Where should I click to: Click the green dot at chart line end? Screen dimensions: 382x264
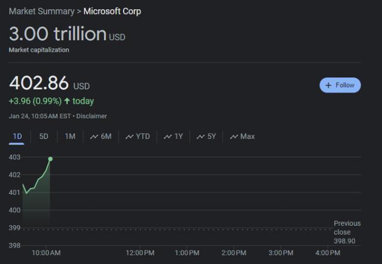point(50,159)
